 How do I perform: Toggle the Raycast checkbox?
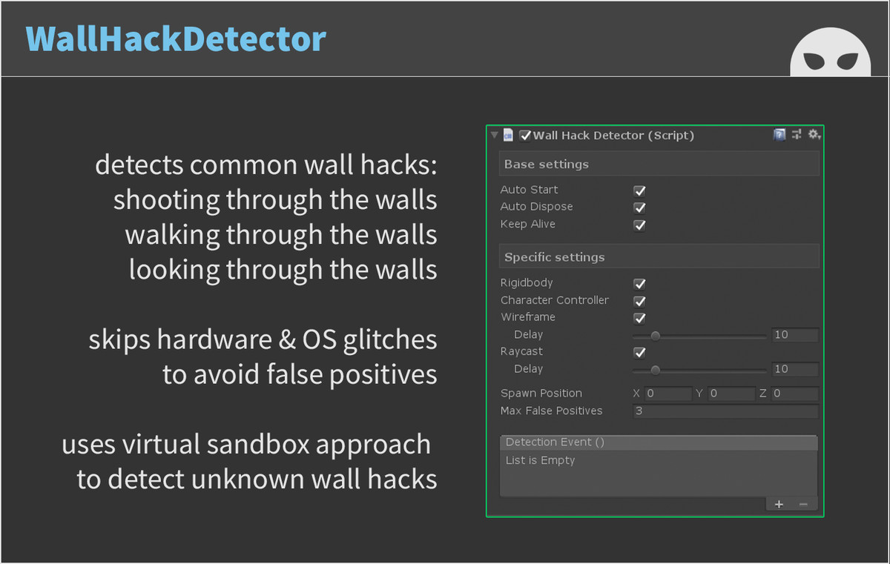[x=639, y=353]
